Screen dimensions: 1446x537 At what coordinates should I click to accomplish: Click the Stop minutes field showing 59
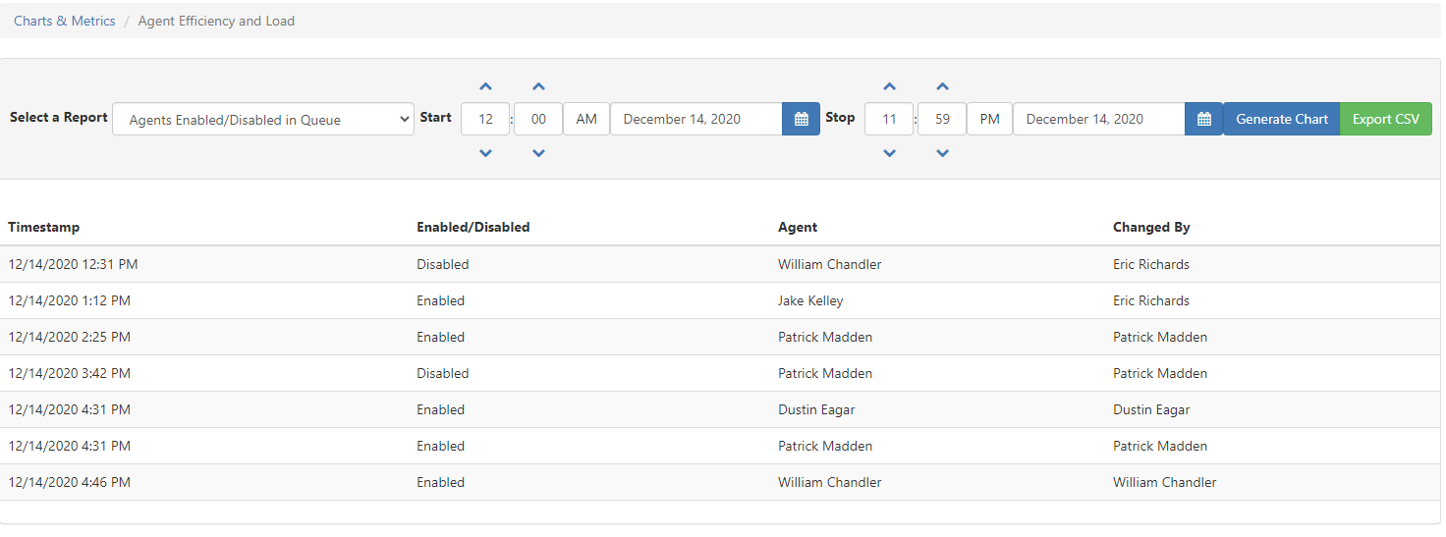942,119
